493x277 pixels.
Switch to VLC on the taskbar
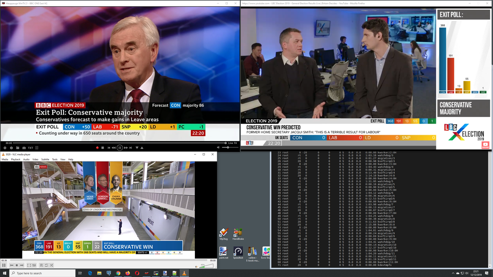tap(184, 273)
